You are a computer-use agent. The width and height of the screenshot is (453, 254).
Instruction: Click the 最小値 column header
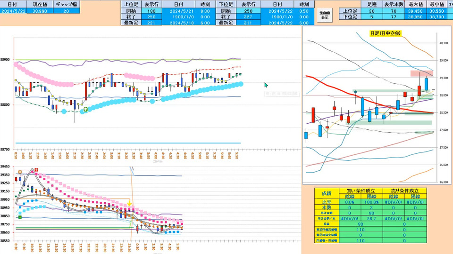(x=437, y=4)
